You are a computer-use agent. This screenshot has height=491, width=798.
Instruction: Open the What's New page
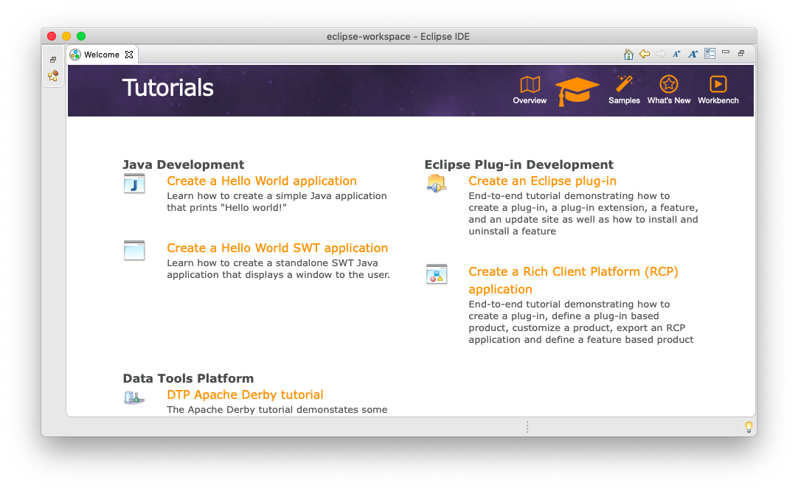pos(669,90)
